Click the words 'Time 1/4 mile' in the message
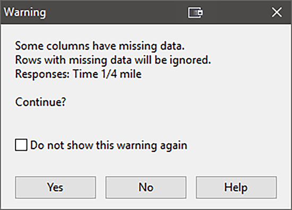 point(107,74)
